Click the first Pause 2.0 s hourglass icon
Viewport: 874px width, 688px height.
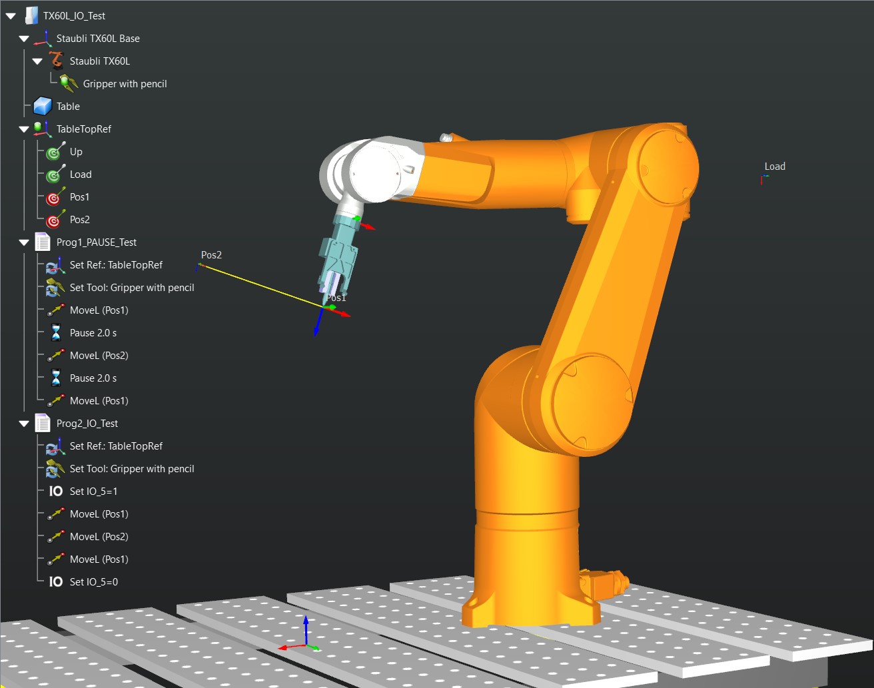[56, 333]
